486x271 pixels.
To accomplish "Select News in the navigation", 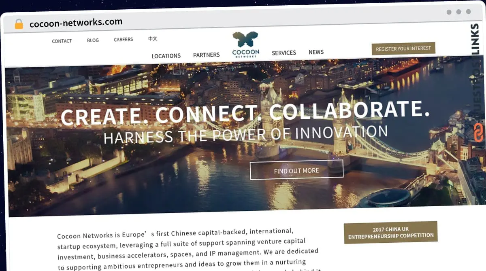I will (x=316, y=52).
